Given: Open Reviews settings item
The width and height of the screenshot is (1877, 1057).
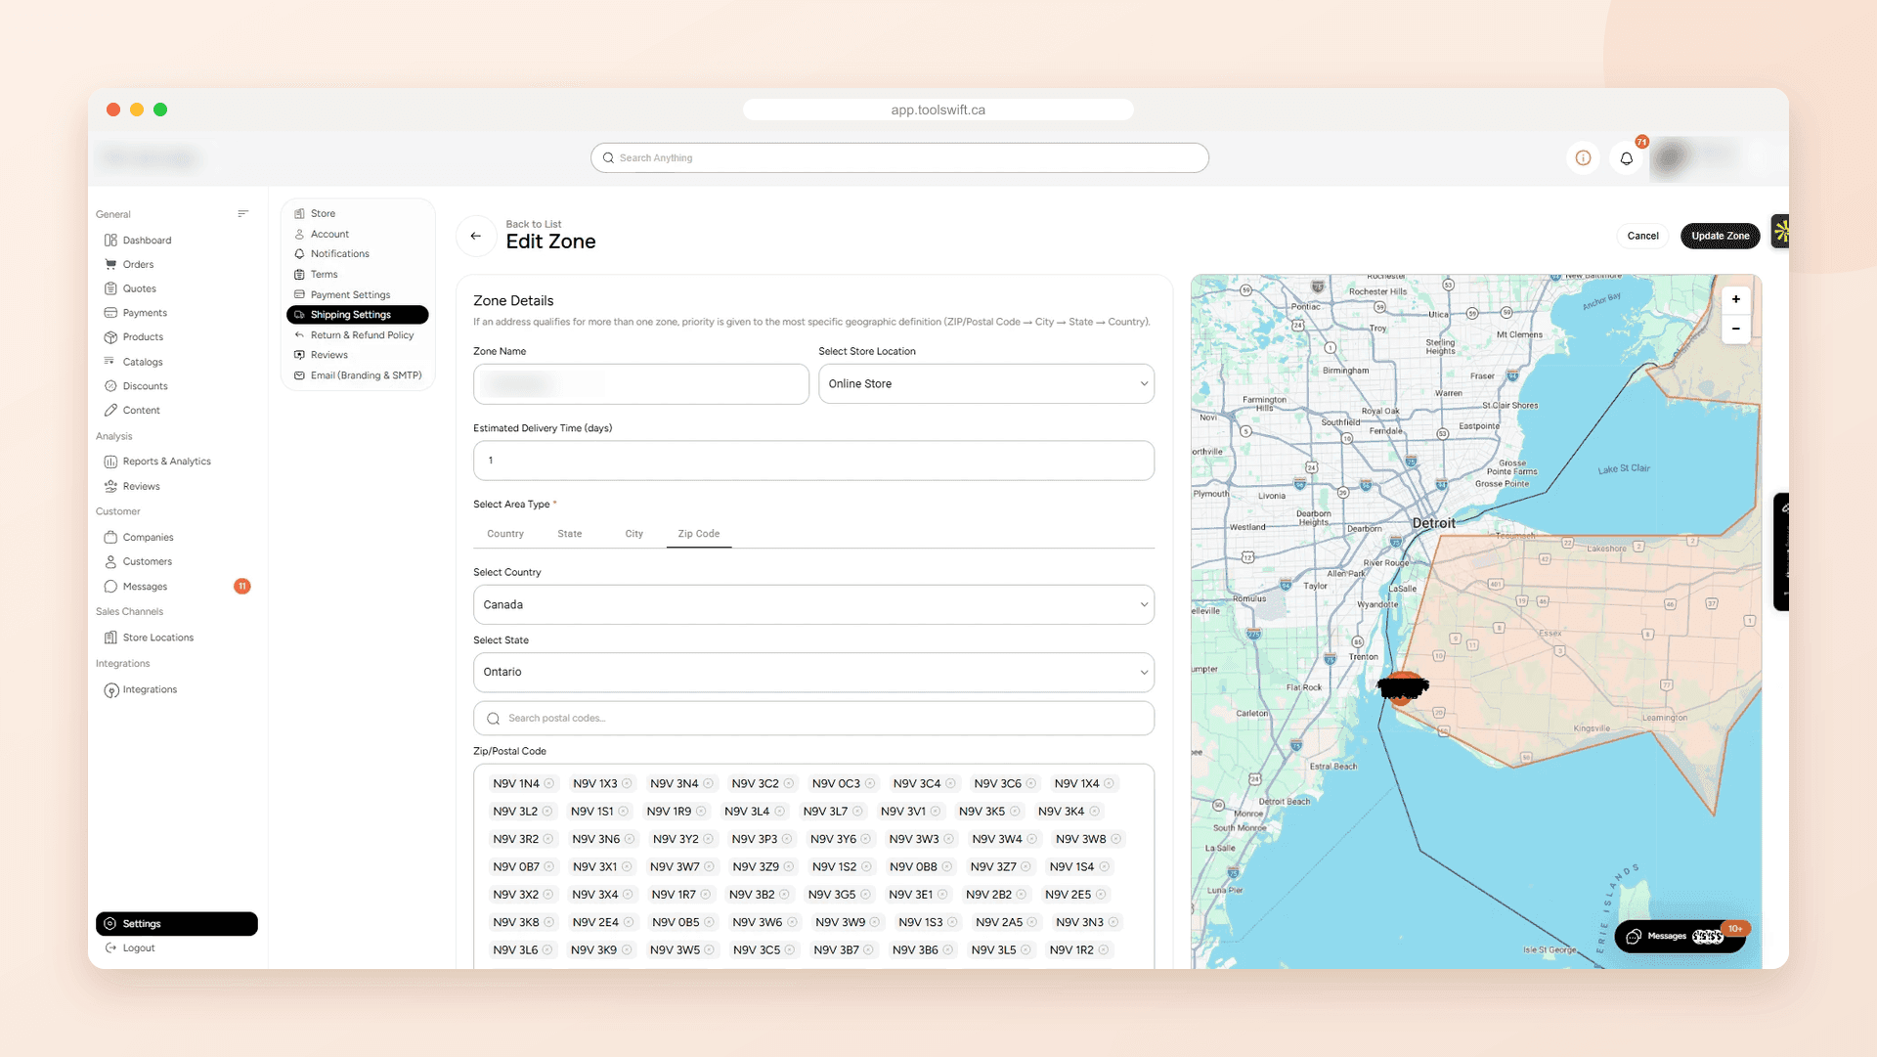Looking at the screenshot, I should 328,356.
